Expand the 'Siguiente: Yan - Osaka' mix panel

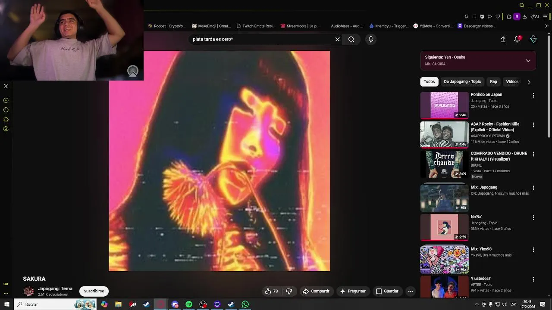[528, 61]
